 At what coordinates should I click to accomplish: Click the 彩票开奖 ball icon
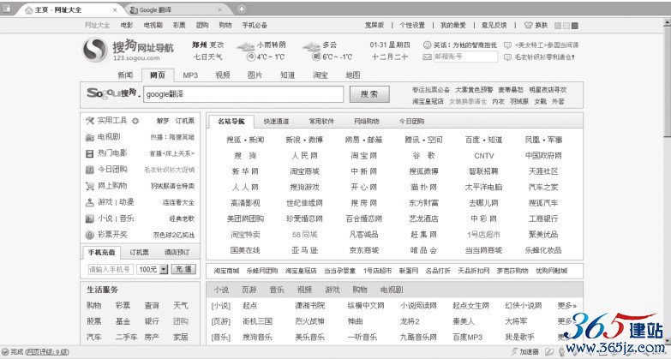pos(89,235)
